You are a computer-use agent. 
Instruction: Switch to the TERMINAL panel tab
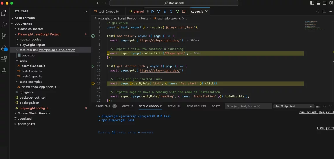coord(174,106)
